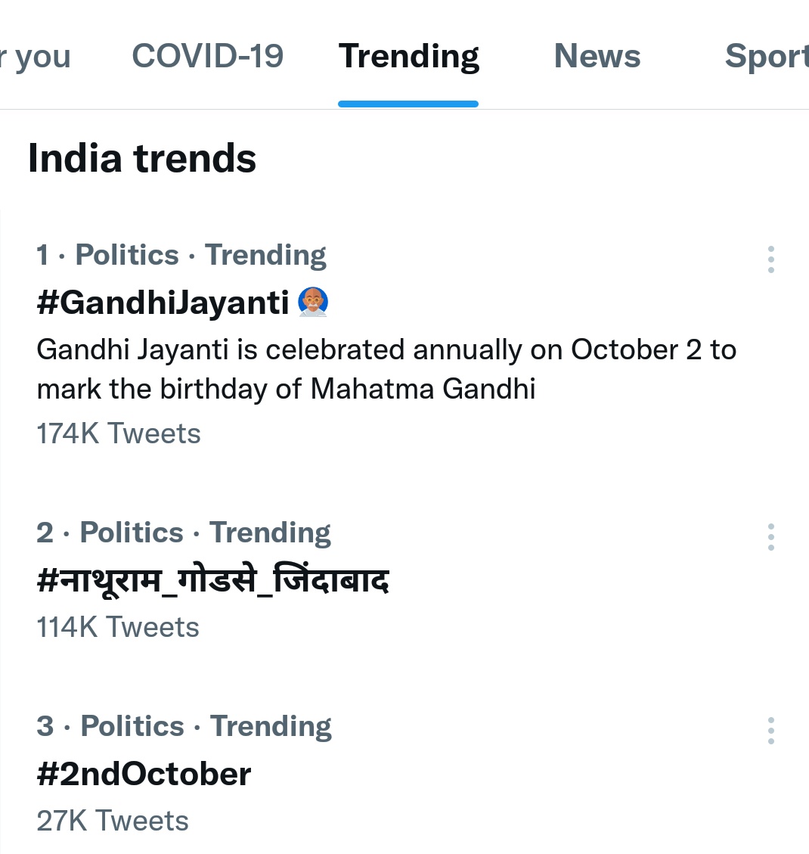
Task: Open the Hindi hashtag ranked second
Action: point(212,581)
